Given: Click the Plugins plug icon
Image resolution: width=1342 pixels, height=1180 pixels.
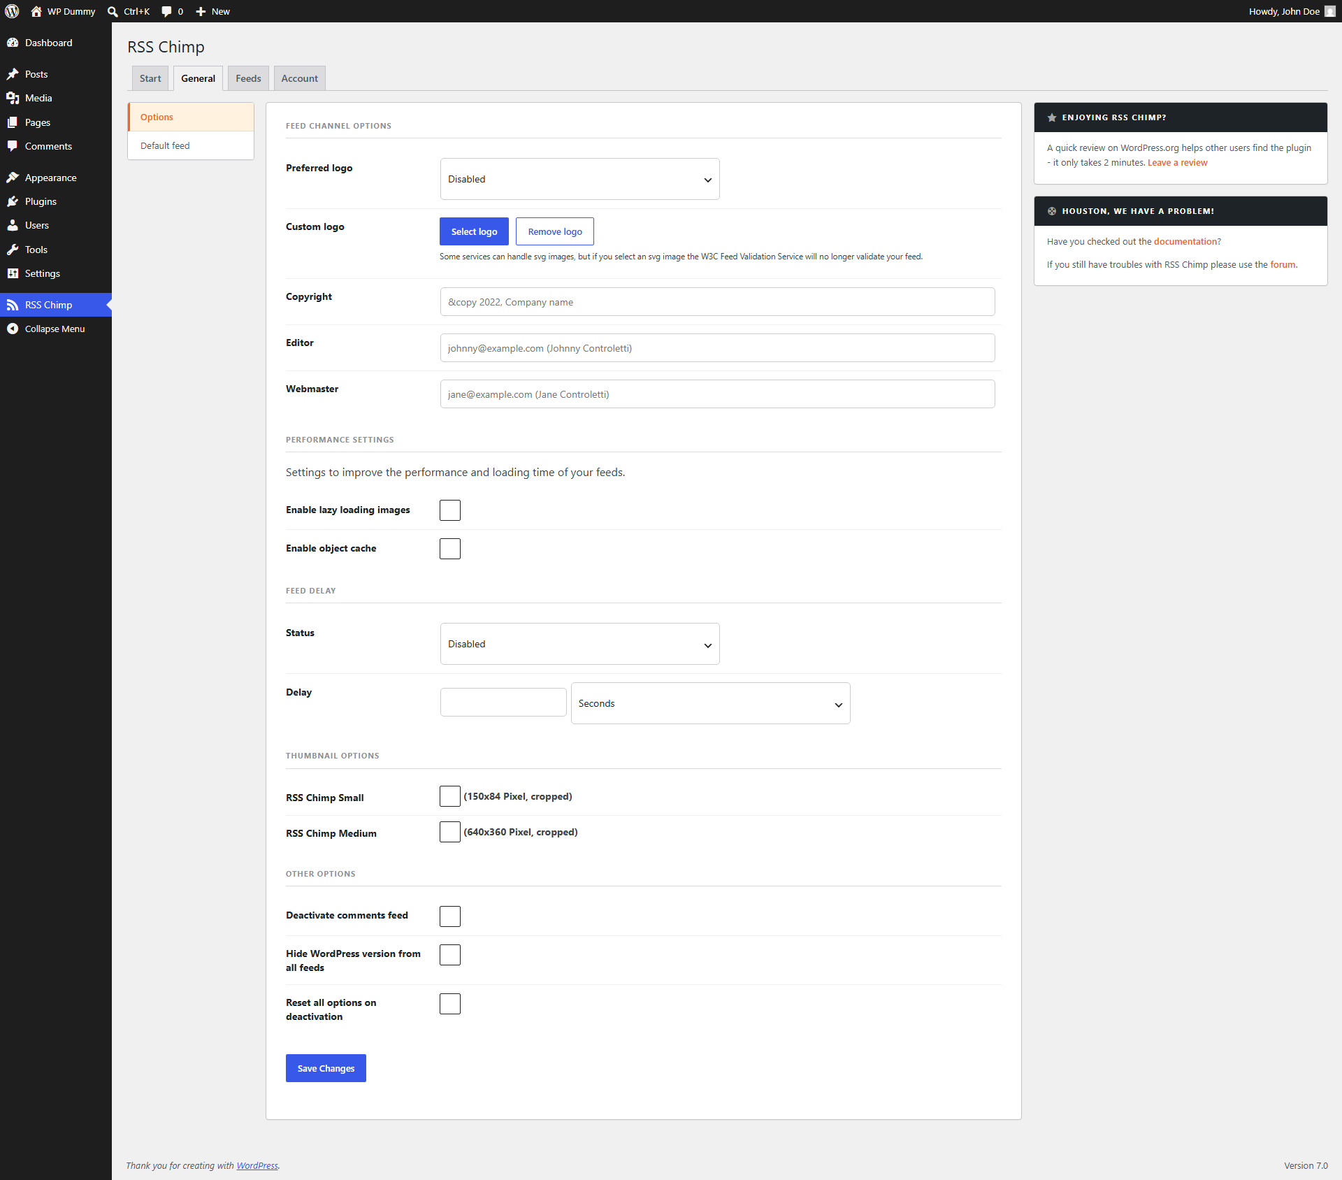Looking at the screenshot, I should 13,201.
